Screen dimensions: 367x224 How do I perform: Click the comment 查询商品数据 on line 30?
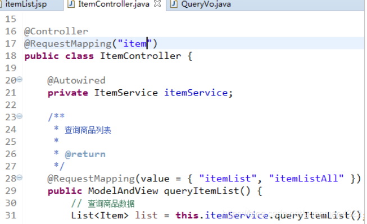pos(111,203)
